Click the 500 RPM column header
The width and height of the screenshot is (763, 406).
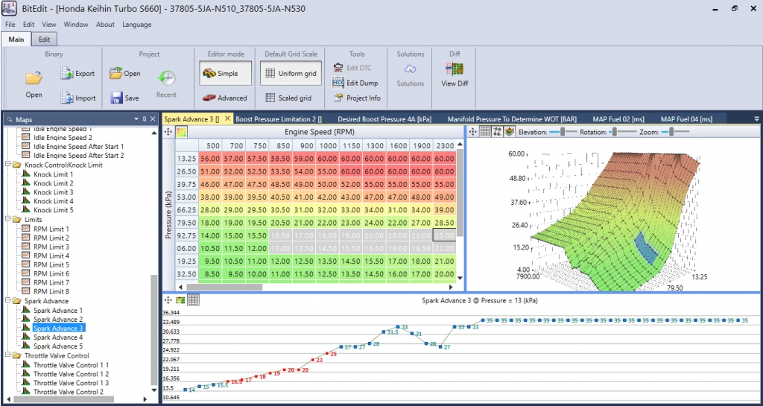tap(211, 145)
